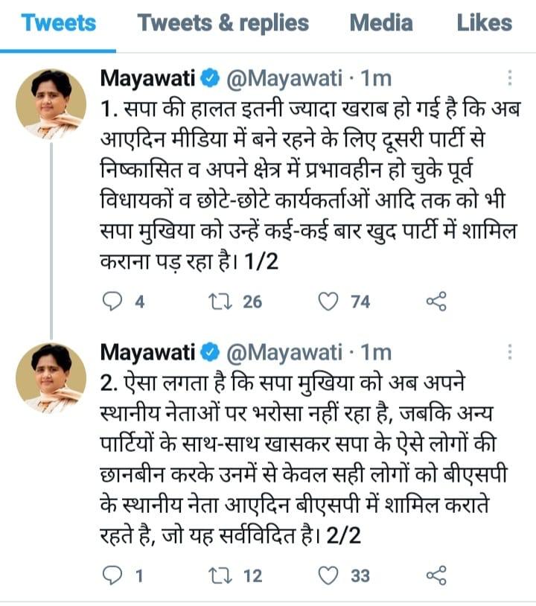
Task: Like the first tweet with 74 likes
Action: (x=328, y=301)
